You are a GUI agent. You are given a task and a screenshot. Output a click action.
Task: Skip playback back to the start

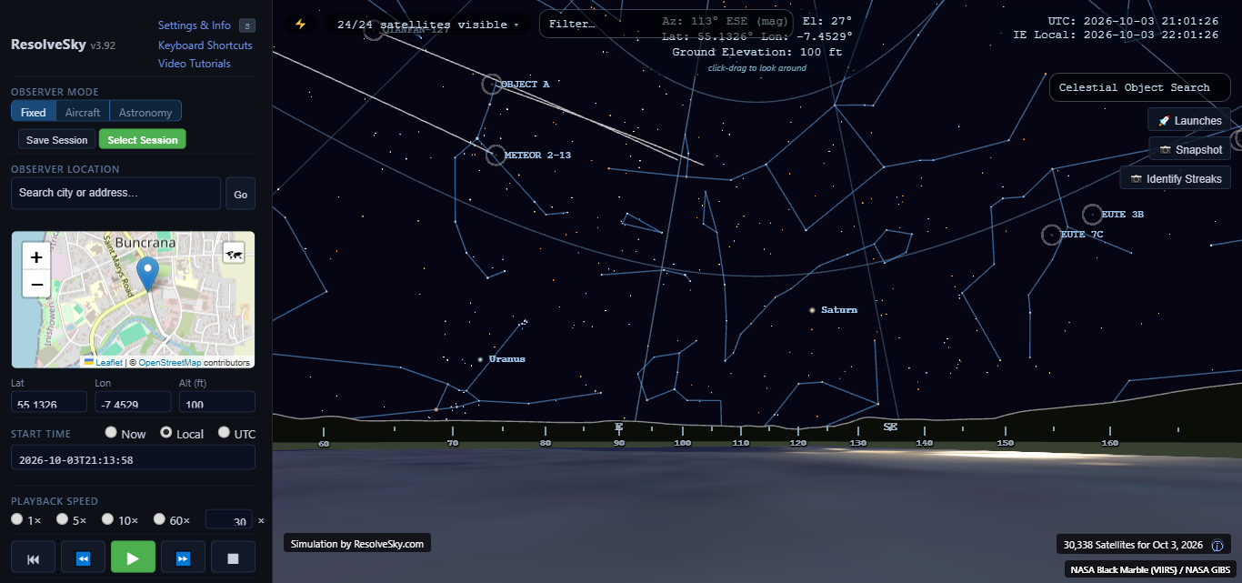point(34,558)
